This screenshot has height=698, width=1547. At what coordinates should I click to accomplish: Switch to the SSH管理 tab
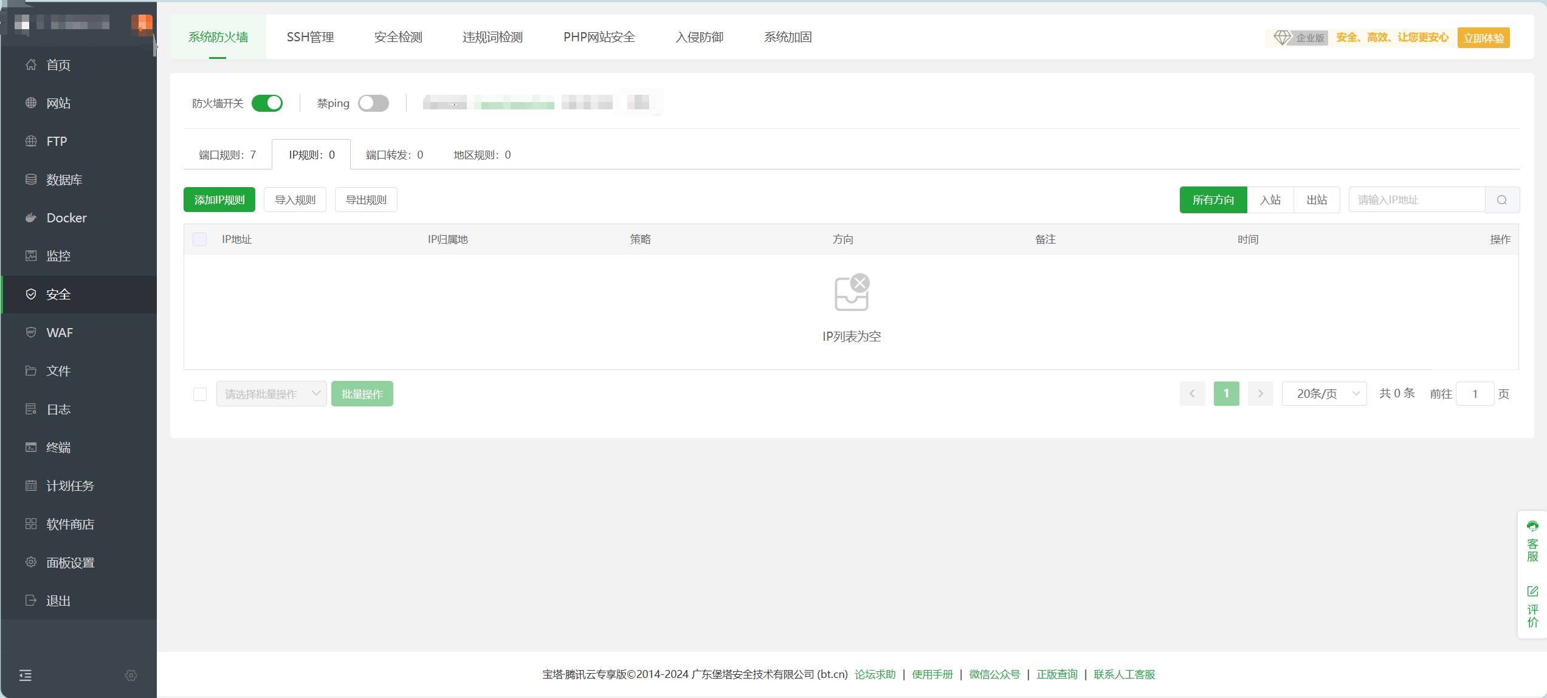(x=310, y=37)
